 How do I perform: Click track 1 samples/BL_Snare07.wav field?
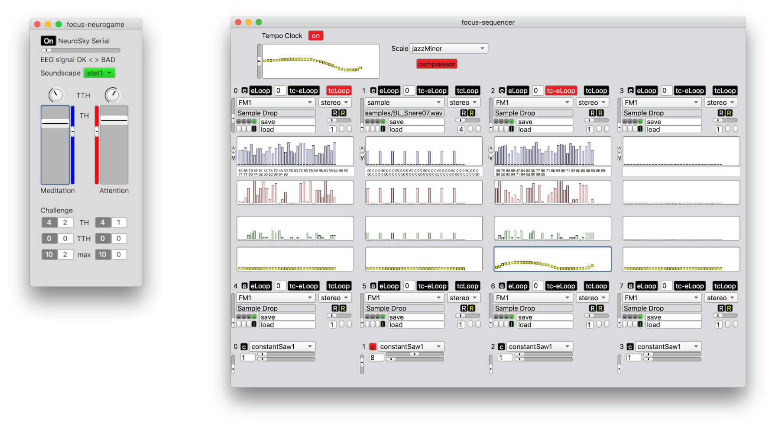coord(405,113)
